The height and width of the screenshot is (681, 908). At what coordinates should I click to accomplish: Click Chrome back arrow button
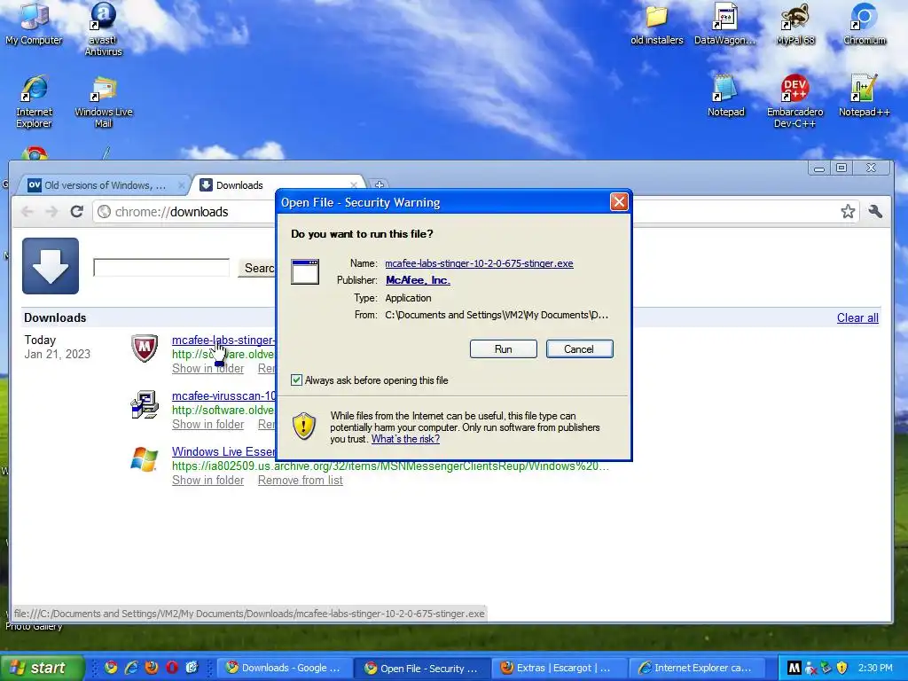[x=27, y=211]
